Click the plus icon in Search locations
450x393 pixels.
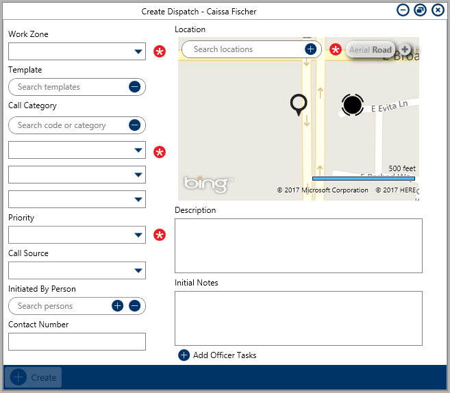(310, 49)
